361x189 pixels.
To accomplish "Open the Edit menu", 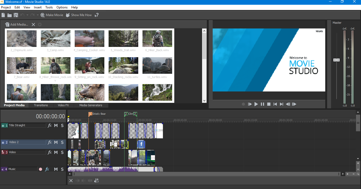I will click(x=17, y=7).
